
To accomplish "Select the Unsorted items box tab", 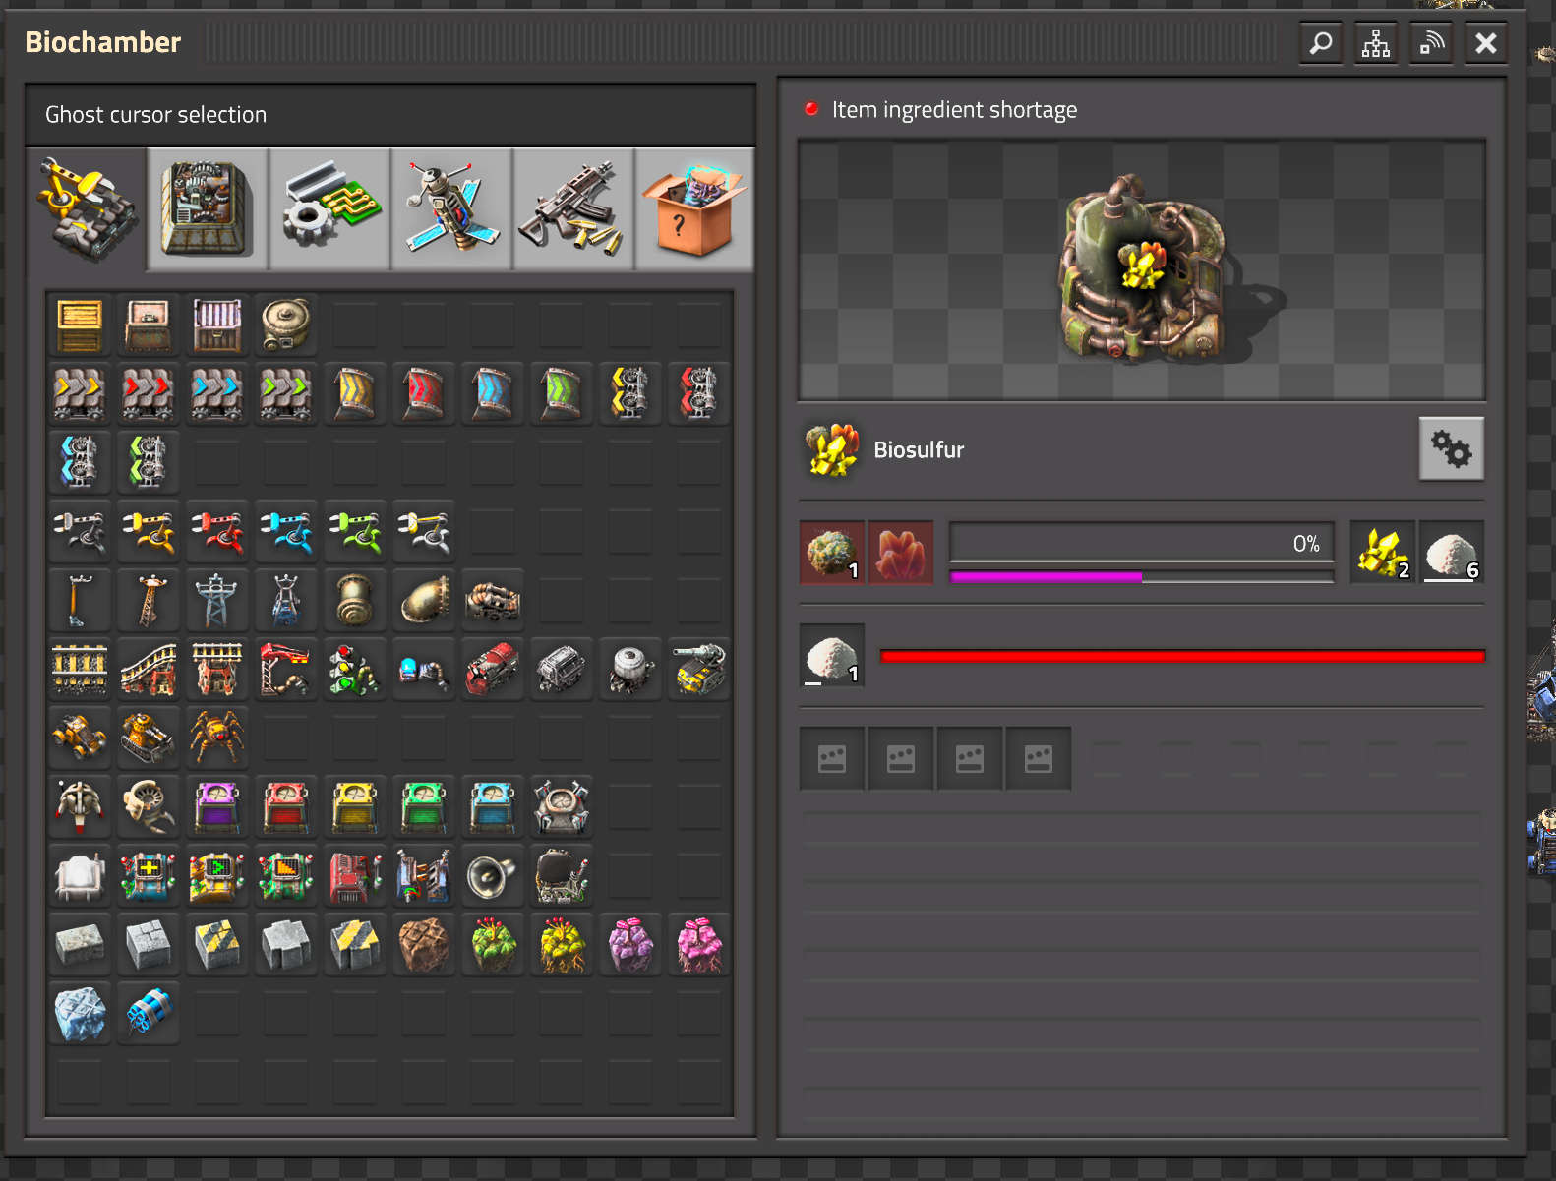I will [694, 209].
